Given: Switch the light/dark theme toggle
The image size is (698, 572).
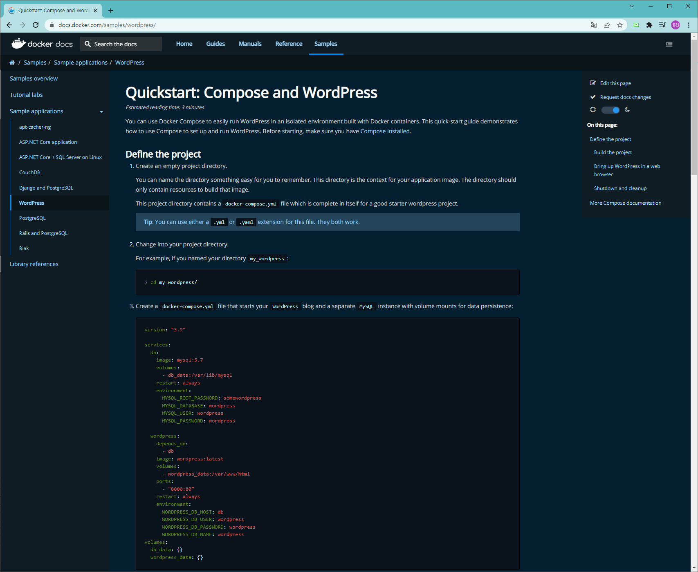Looking at the screenshot, I should (x=610, y=110).
